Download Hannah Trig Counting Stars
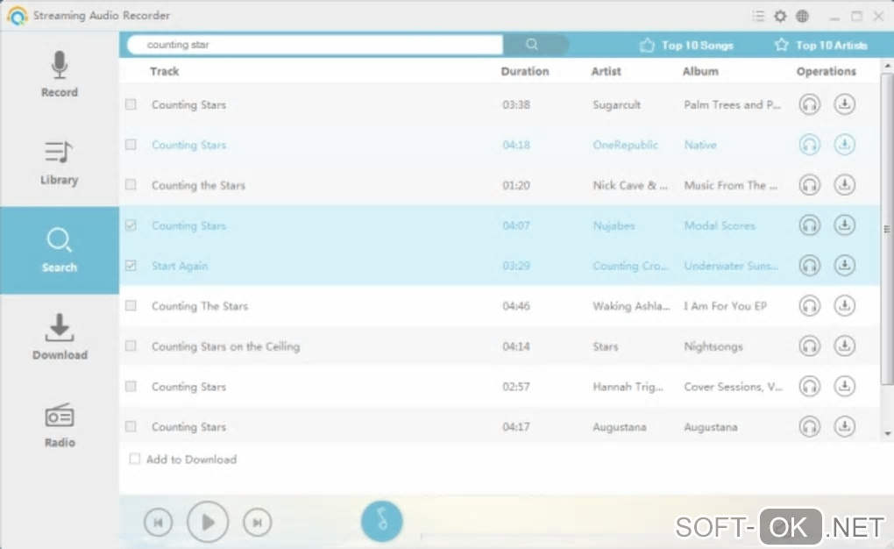This screenshot has height=549, width=894. coord(844,387)
